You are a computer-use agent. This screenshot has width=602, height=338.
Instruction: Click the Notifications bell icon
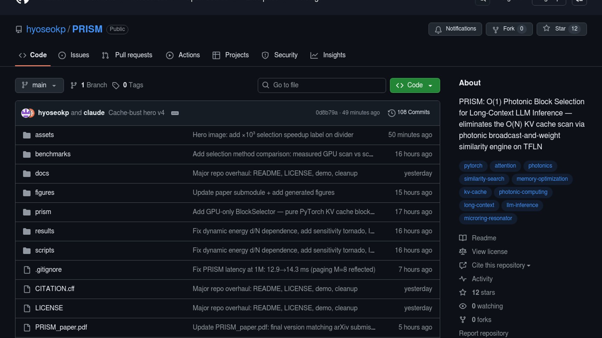click(438, 29)
